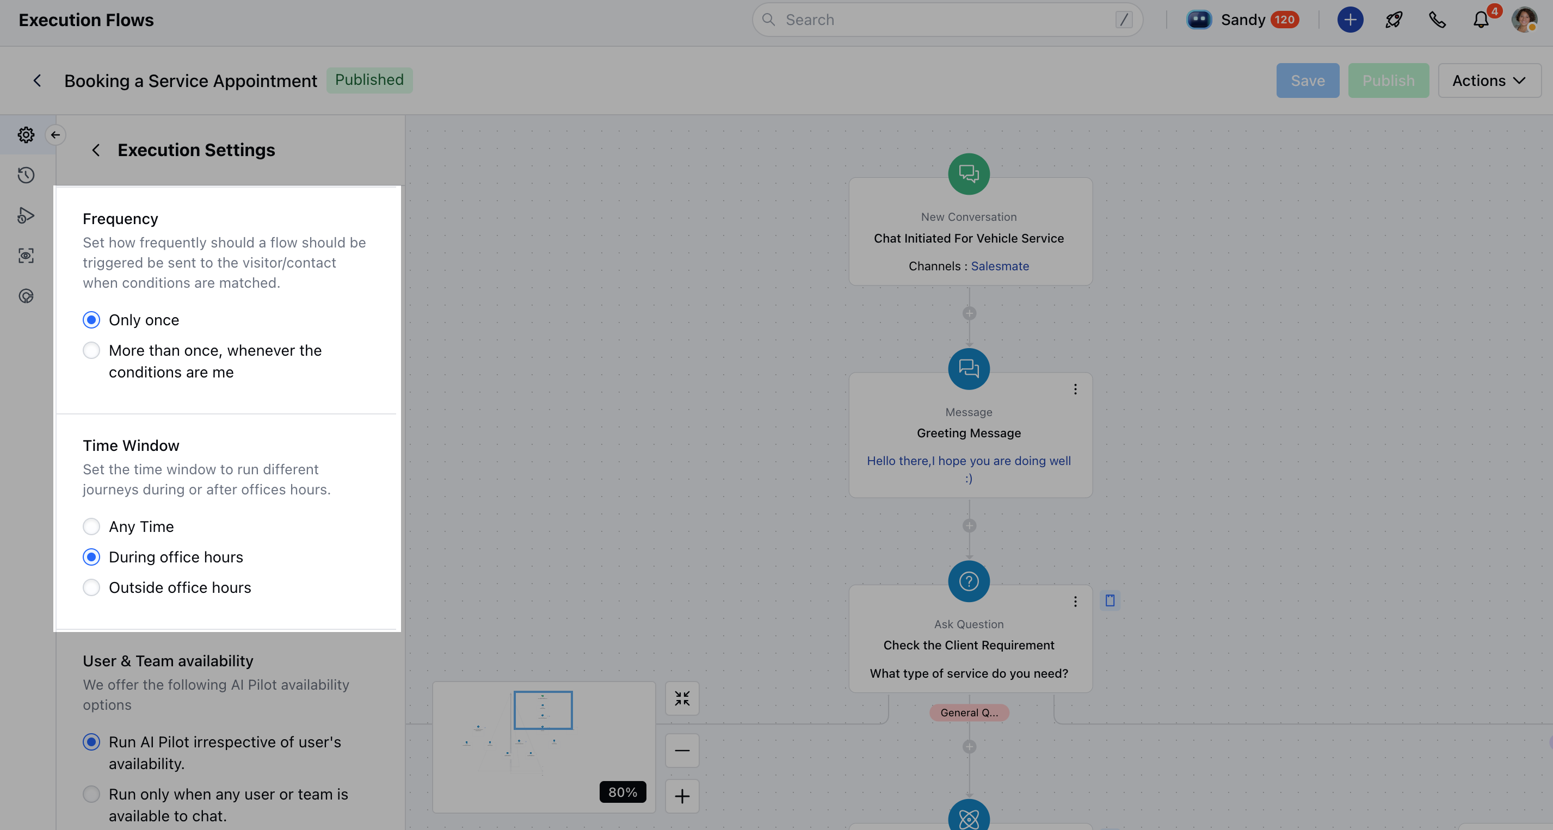The width and height of the screenshot is (1553, 830).
Task: Click the 'Frequency' section heading
Action: click(121, 219)
